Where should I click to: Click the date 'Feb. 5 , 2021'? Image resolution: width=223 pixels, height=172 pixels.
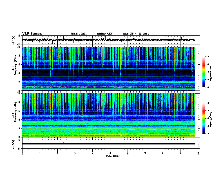79,34
